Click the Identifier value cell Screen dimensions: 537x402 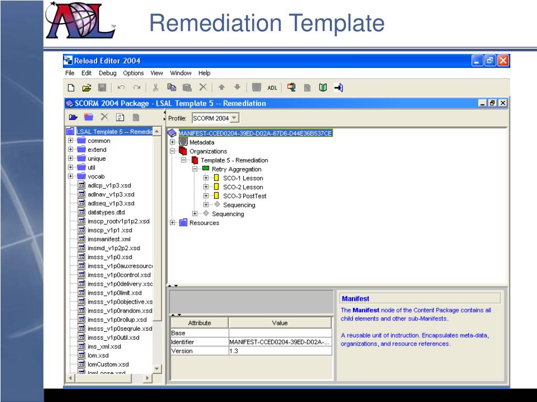tap(280, 342)
